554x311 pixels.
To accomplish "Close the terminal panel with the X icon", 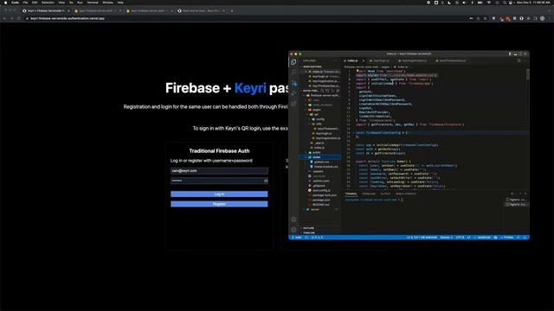I will click(525, 194).
